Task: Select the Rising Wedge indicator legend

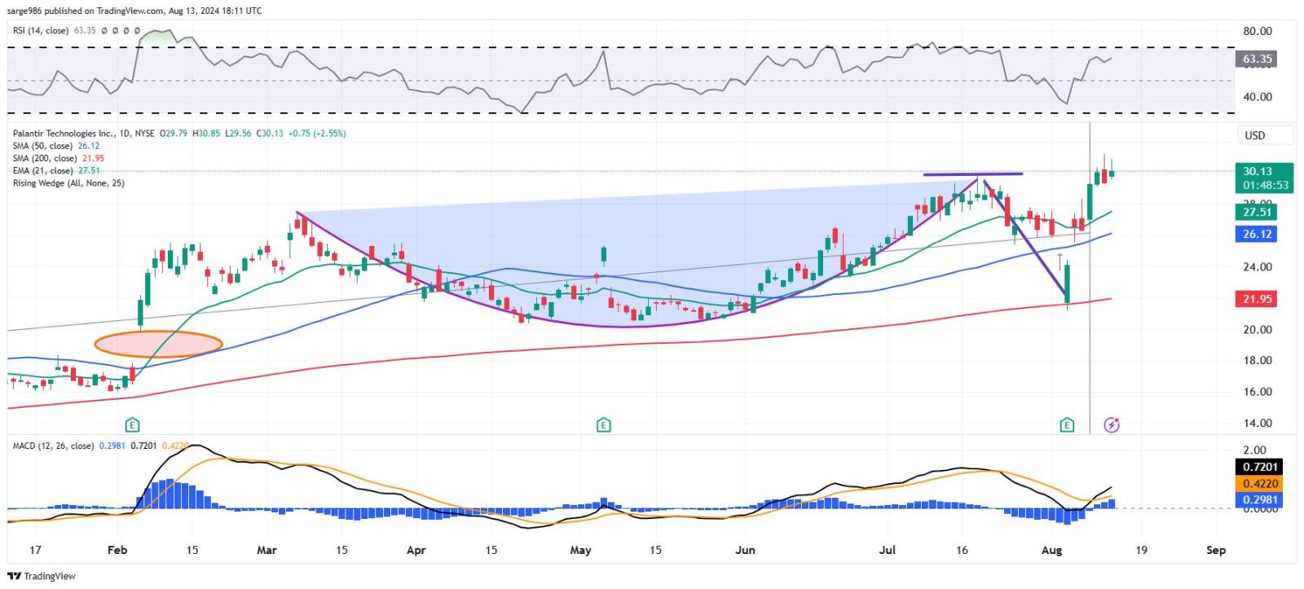Action: coord(68,182)
